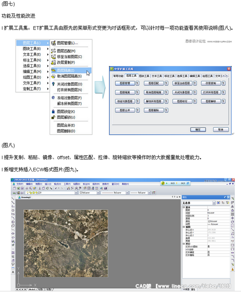Click the Undo arrow in ZWCAD toolbar
Screen dimensions: 241x292
[56, 188]
